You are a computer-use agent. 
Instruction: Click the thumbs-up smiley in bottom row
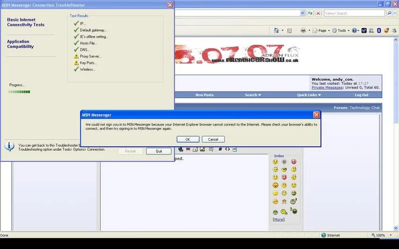(x=294, y=211)
